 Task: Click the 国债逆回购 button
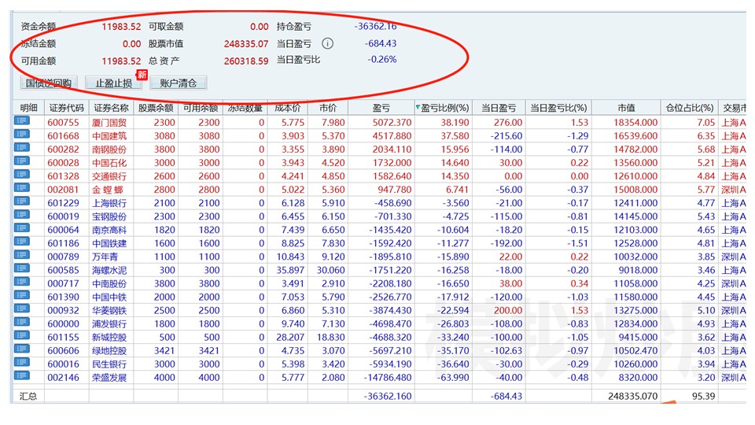tap(49, 83)
